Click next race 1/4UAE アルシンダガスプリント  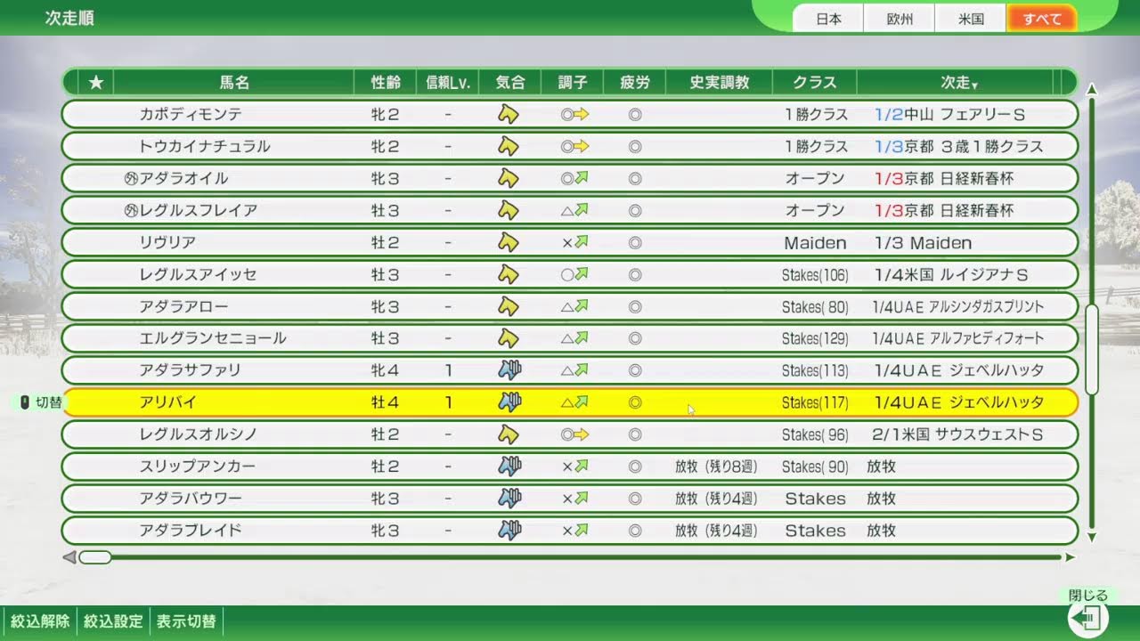pyautogui.click(x=958, y=306)
